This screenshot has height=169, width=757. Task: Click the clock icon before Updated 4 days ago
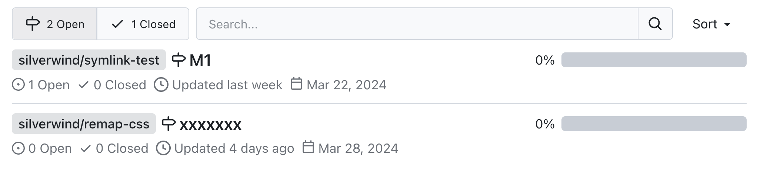pyautogui.click(x=163, y=148)
